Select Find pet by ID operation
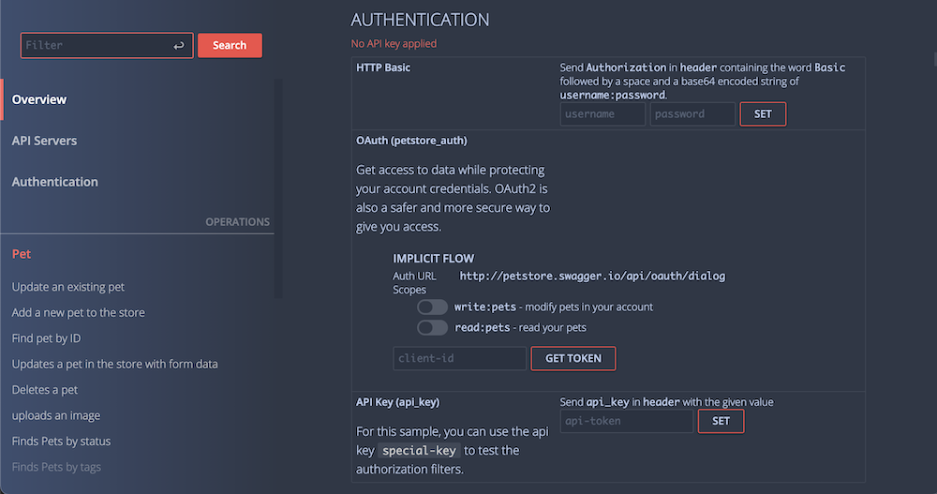The width and height of the screenshot is (937, 494). pyautogui.click(x=47, y=338)
